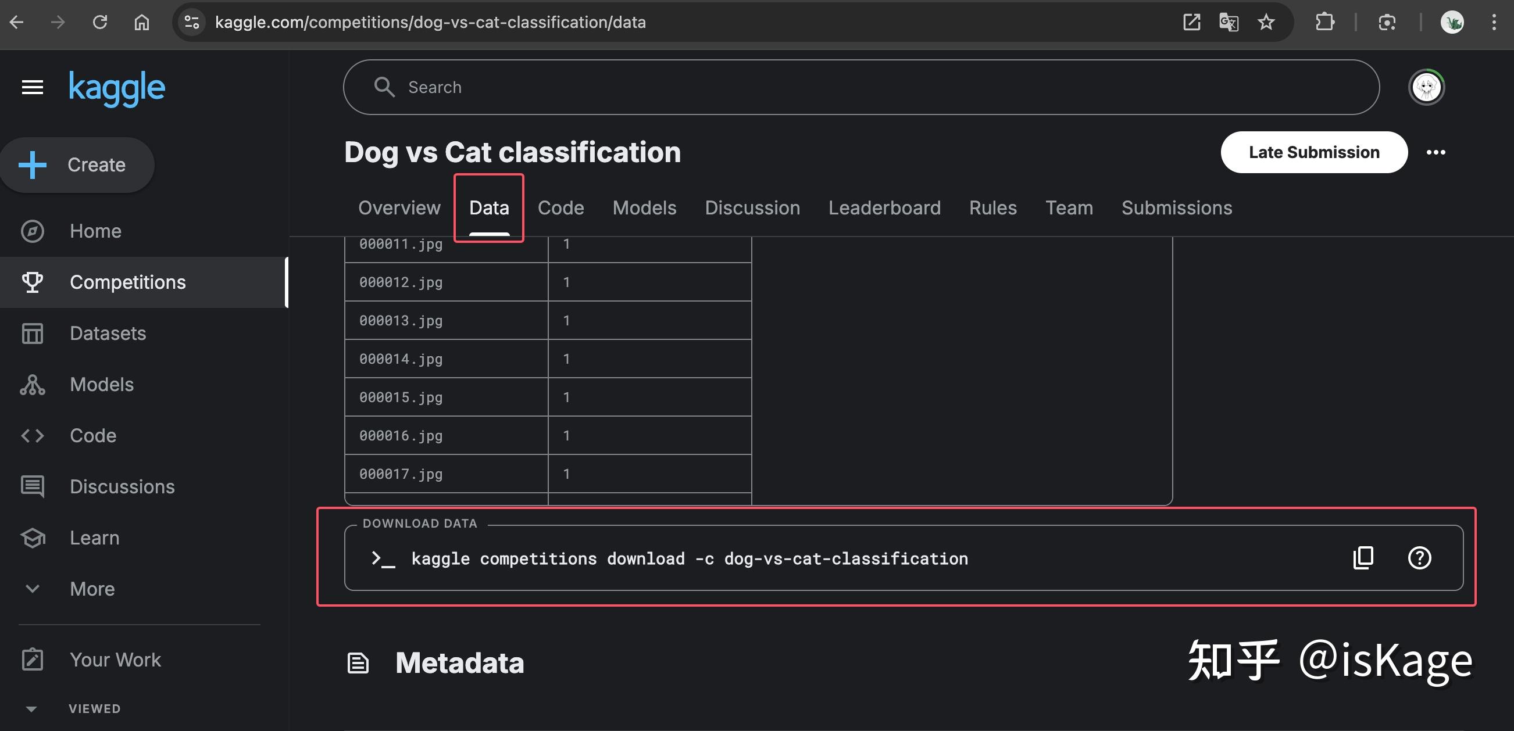Open the hamburger navigation menu
This screenshot has height=731, width=1514.
click(33, 88)
